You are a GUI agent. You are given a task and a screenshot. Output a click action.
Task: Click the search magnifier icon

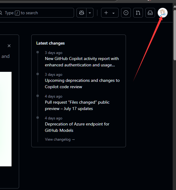point(1,13)
